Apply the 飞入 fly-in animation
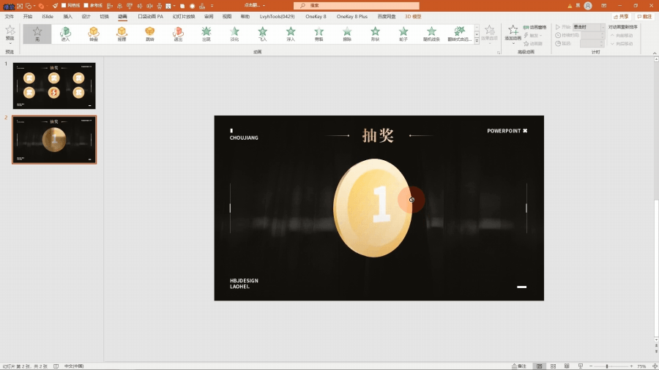The width and height of the screenshot is (659, 370). coord(262,34)
